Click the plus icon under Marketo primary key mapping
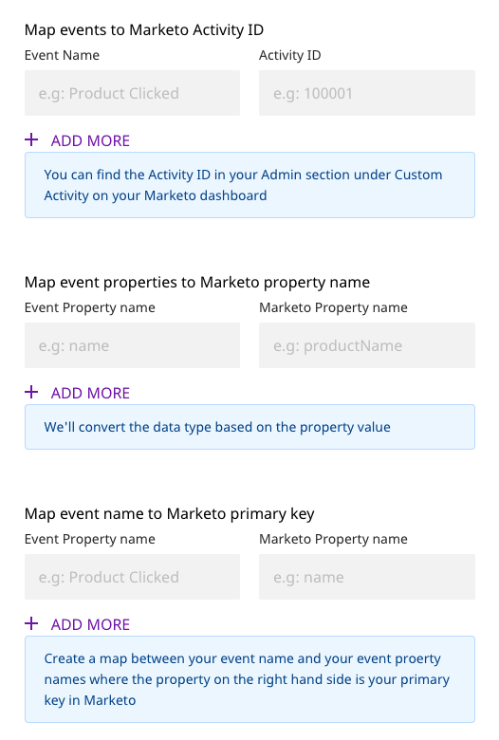499x740 pixels. tap(31, 623)
